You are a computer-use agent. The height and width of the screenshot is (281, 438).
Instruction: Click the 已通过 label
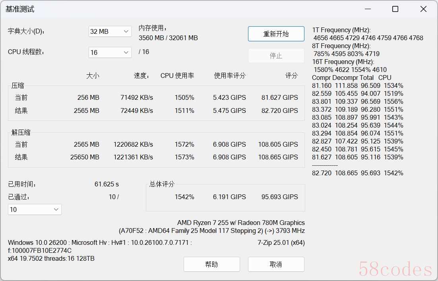[19, 197]
